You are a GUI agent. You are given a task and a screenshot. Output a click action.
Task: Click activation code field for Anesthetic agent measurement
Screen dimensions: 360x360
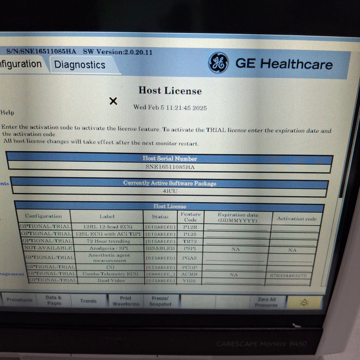coord(291,259)
